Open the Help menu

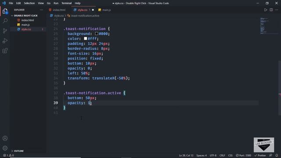(77, 3)
